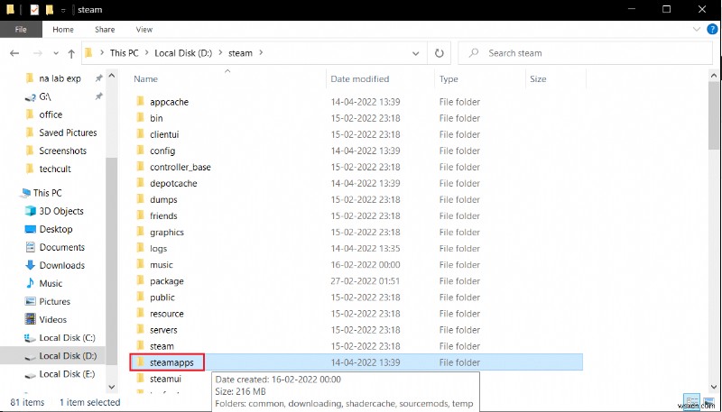Image resolution: width=722 pixels, height=412 pixels.
Task: Go back with the Back arrow
Action: pyautogui.click(x=14, y=53)
